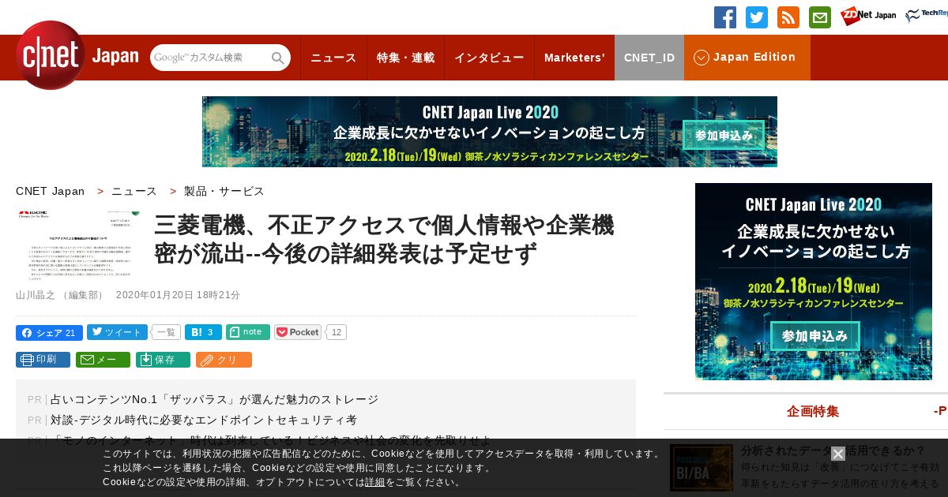Open the BI/BA sidebar thumbnail
Screen dimensions: 948x497
(702, 468)
